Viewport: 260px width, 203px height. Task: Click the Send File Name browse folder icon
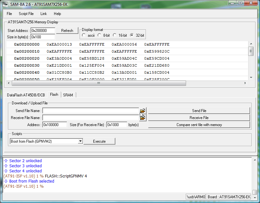coord(143,110)
